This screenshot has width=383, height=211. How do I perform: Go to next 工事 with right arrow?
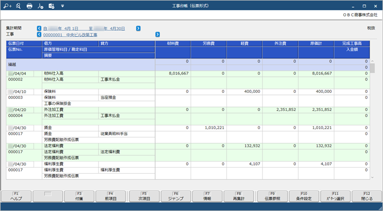tap(158, 35)
